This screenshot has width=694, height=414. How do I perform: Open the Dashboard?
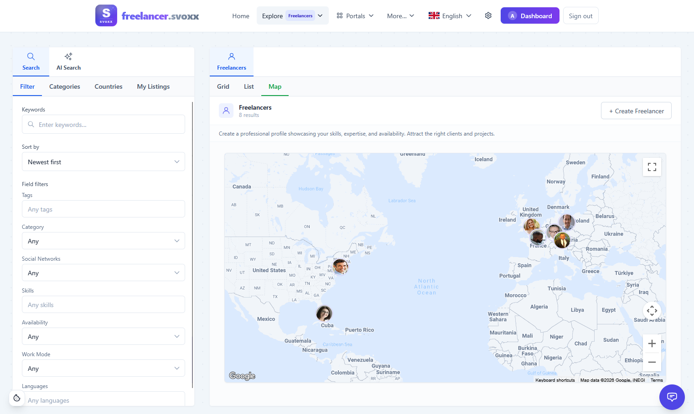pyautogui.click(x=530, y=15)
